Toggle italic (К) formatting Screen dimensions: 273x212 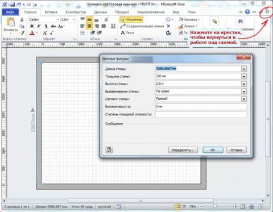click(x=39, y=26)
